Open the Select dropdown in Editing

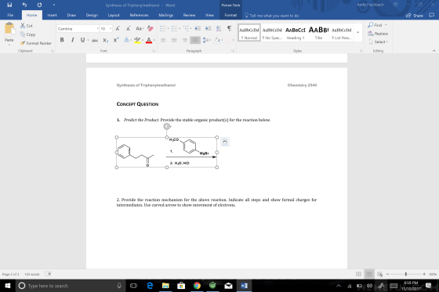tap(378, 42)
